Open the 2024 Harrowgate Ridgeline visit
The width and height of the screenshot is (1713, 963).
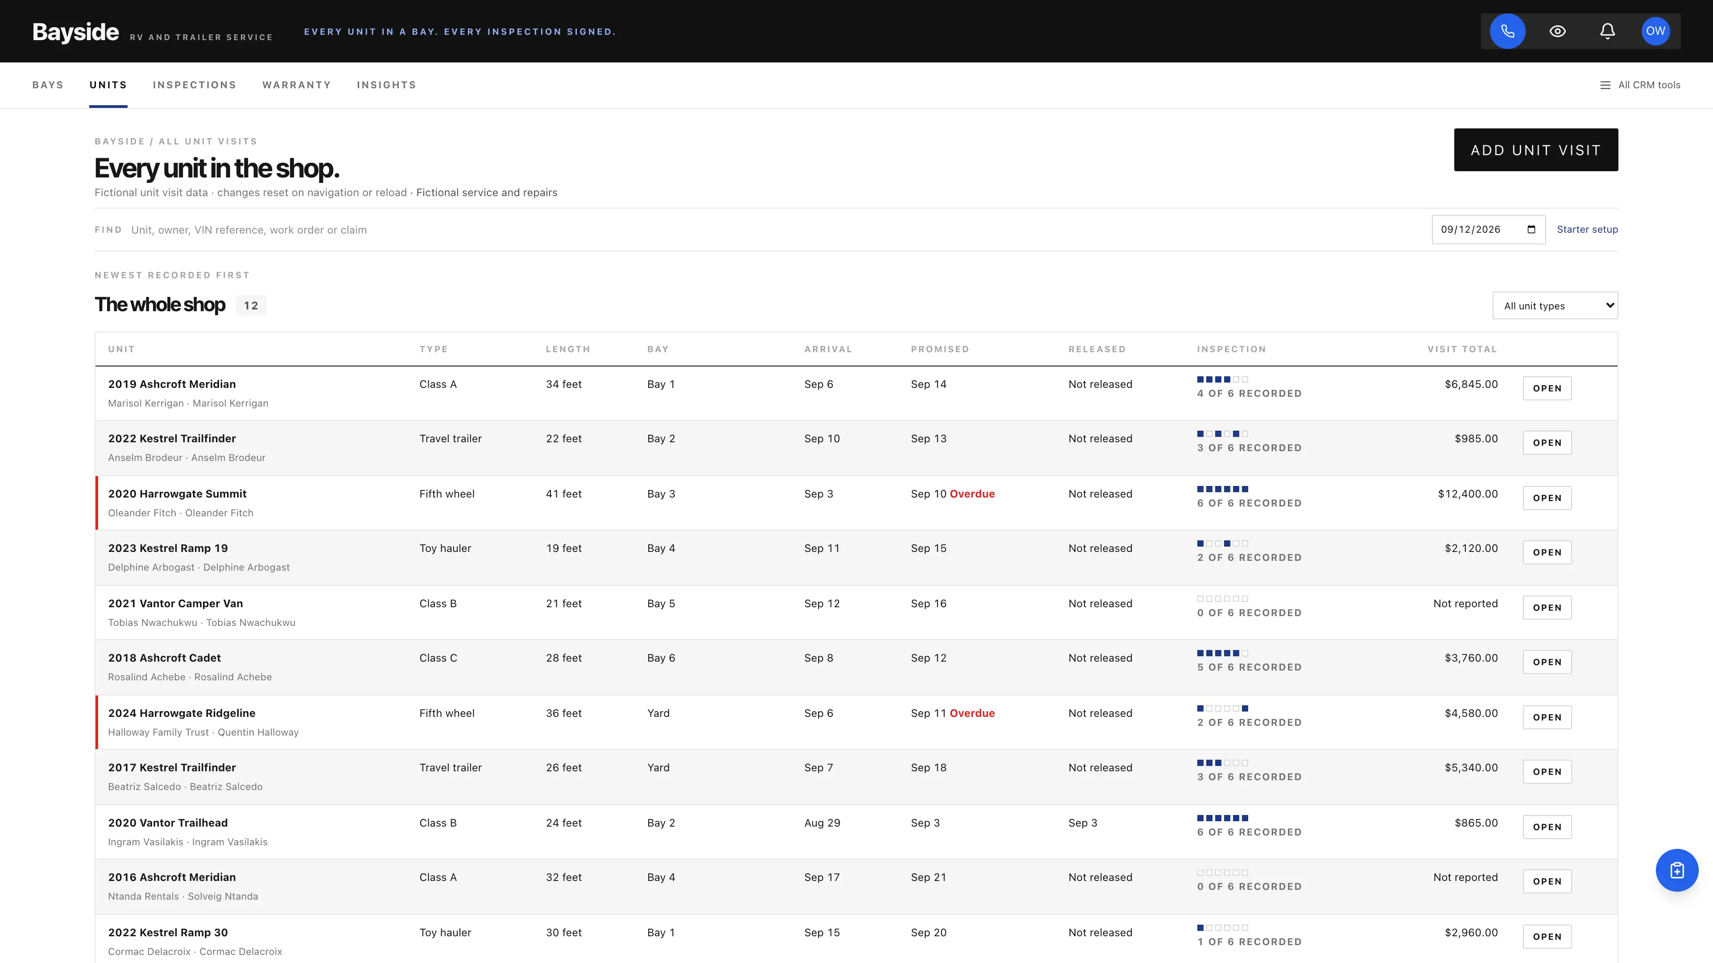coord(1547,717)
